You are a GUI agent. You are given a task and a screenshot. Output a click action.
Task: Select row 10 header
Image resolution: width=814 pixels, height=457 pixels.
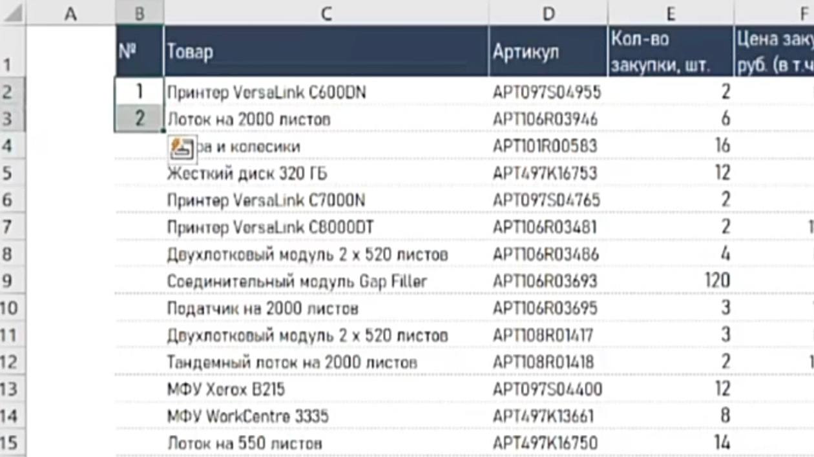click(12, 308)
